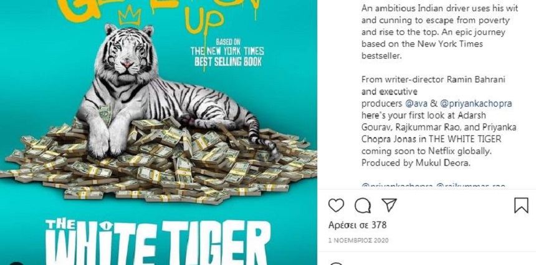Open comments via the speech bubble icon

363,206
